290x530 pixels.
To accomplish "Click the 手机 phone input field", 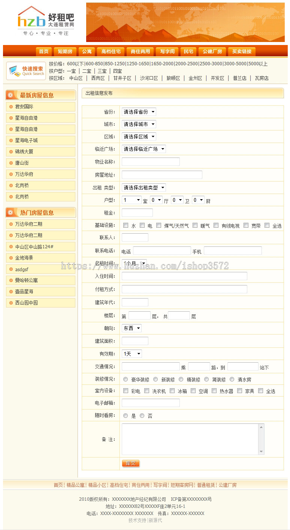I will point(233,251).
